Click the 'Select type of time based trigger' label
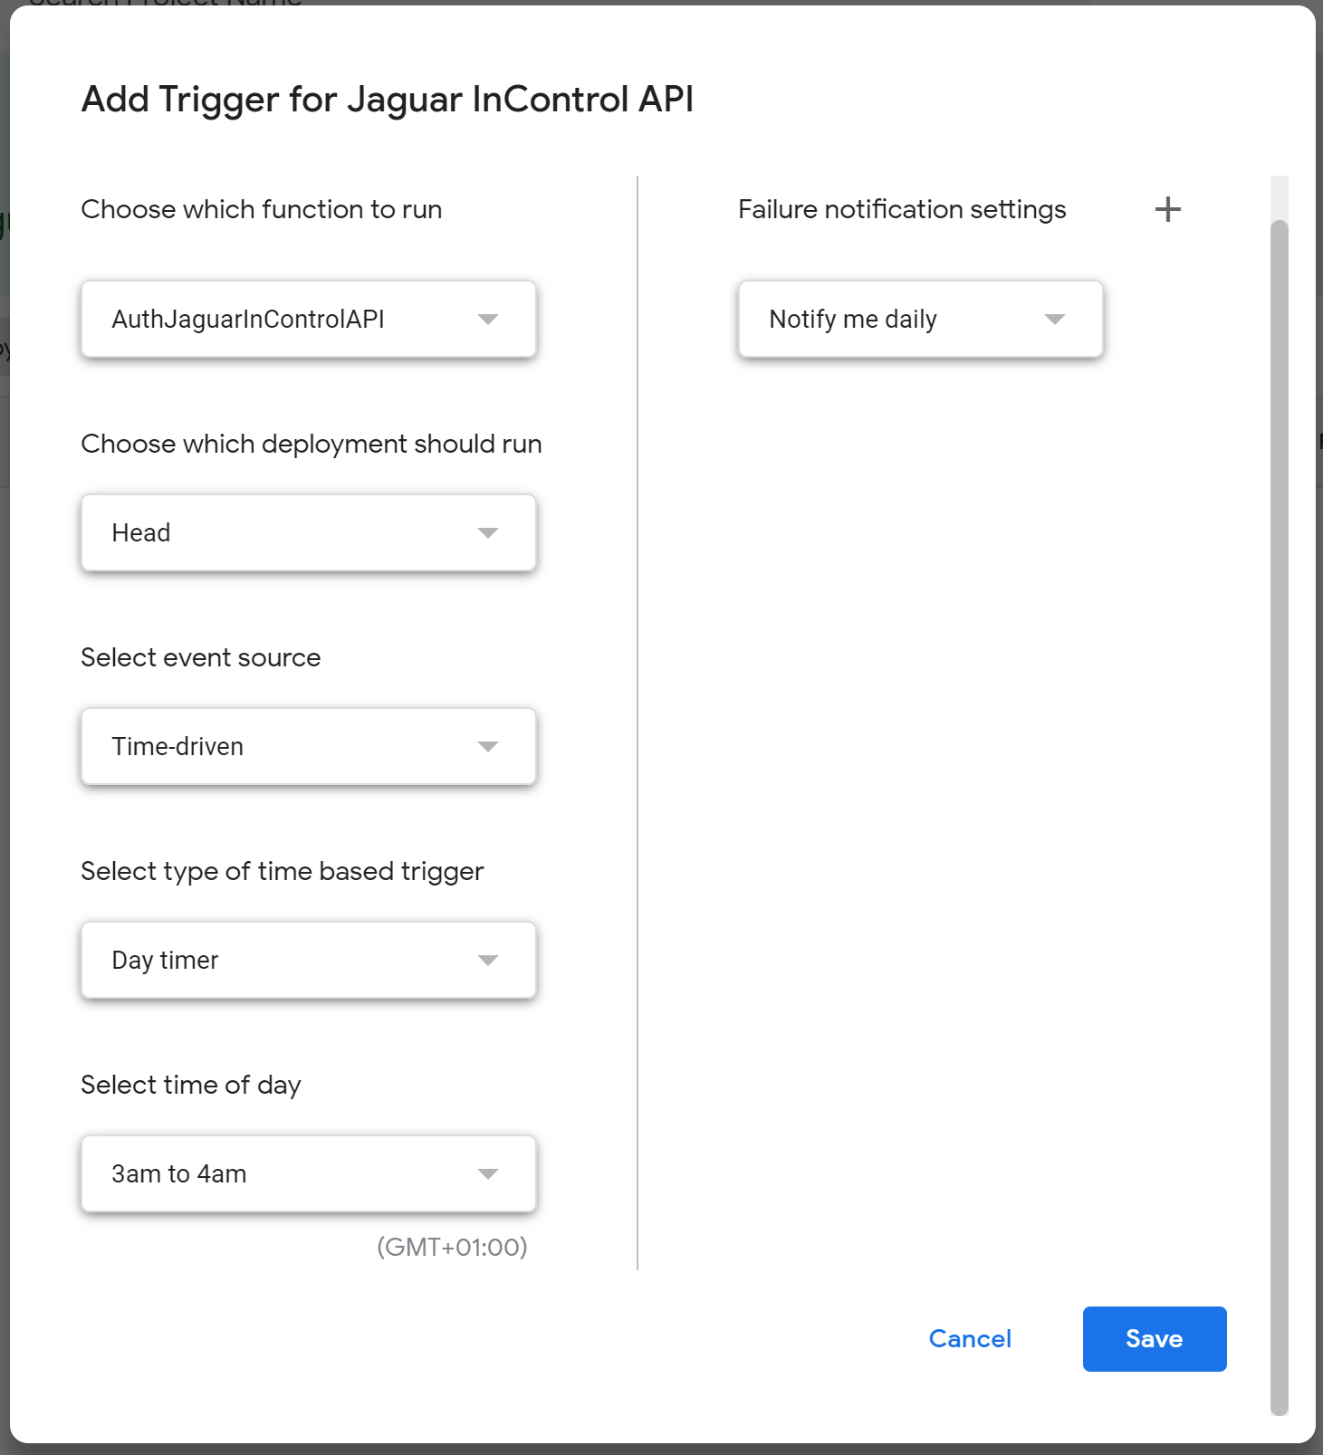This screenshot has height=1455, width=1323. [283, 871]
